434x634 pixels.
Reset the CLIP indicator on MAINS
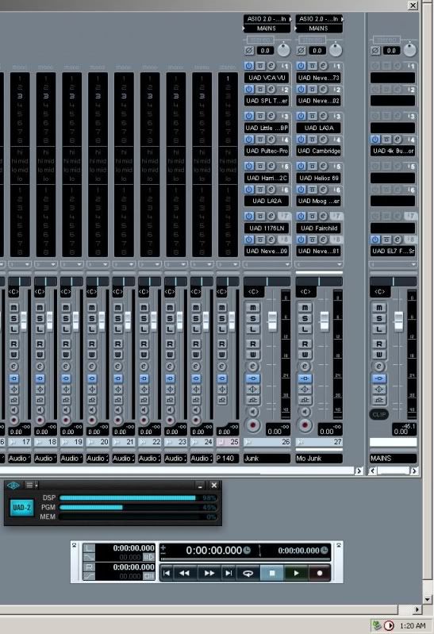pos(379,414)
